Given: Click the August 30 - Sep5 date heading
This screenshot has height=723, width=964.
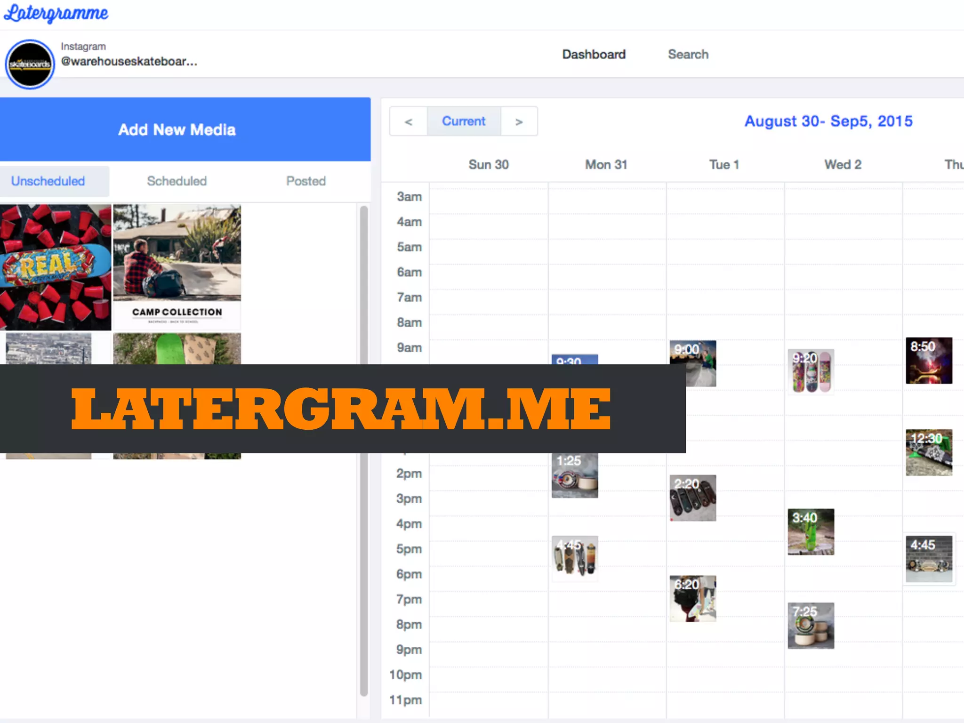Looking at the screenshot, I should [x=828, y=121].
